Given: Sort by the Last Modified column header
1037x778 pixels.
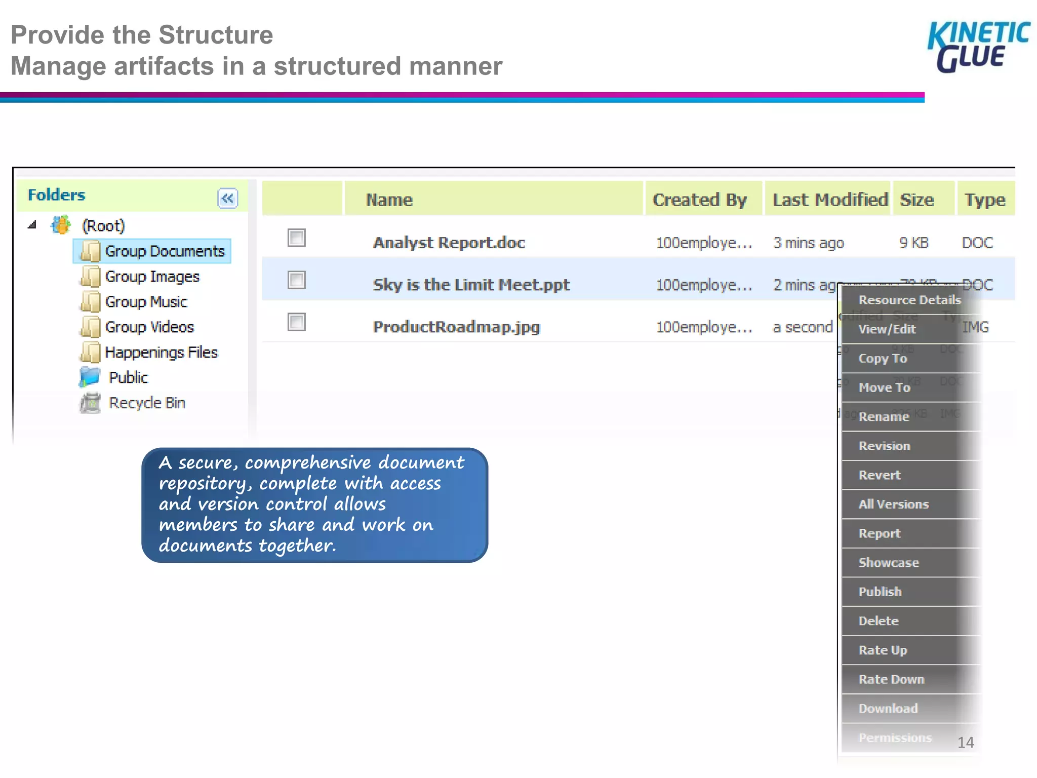Looking at the screenshot, I should point(827,199).
